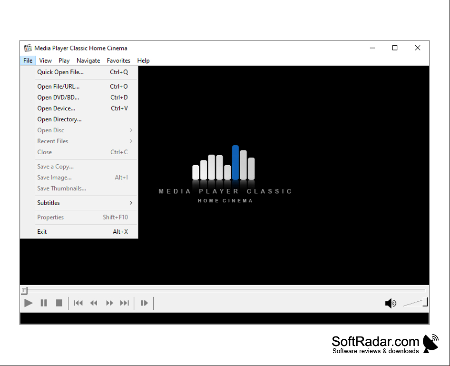This screenshot has height=366, width=450.
Task: Open the View menu
Action: pos(45,60)
